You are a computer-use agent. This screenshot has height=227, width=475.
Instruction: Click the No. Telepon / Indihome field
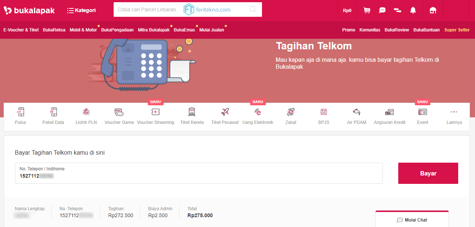pos(199,173)
